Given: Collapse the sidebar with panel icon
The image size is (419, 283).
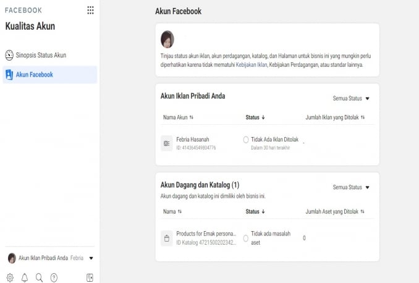Looking at the screenshot, I should [x=90, y=277].
